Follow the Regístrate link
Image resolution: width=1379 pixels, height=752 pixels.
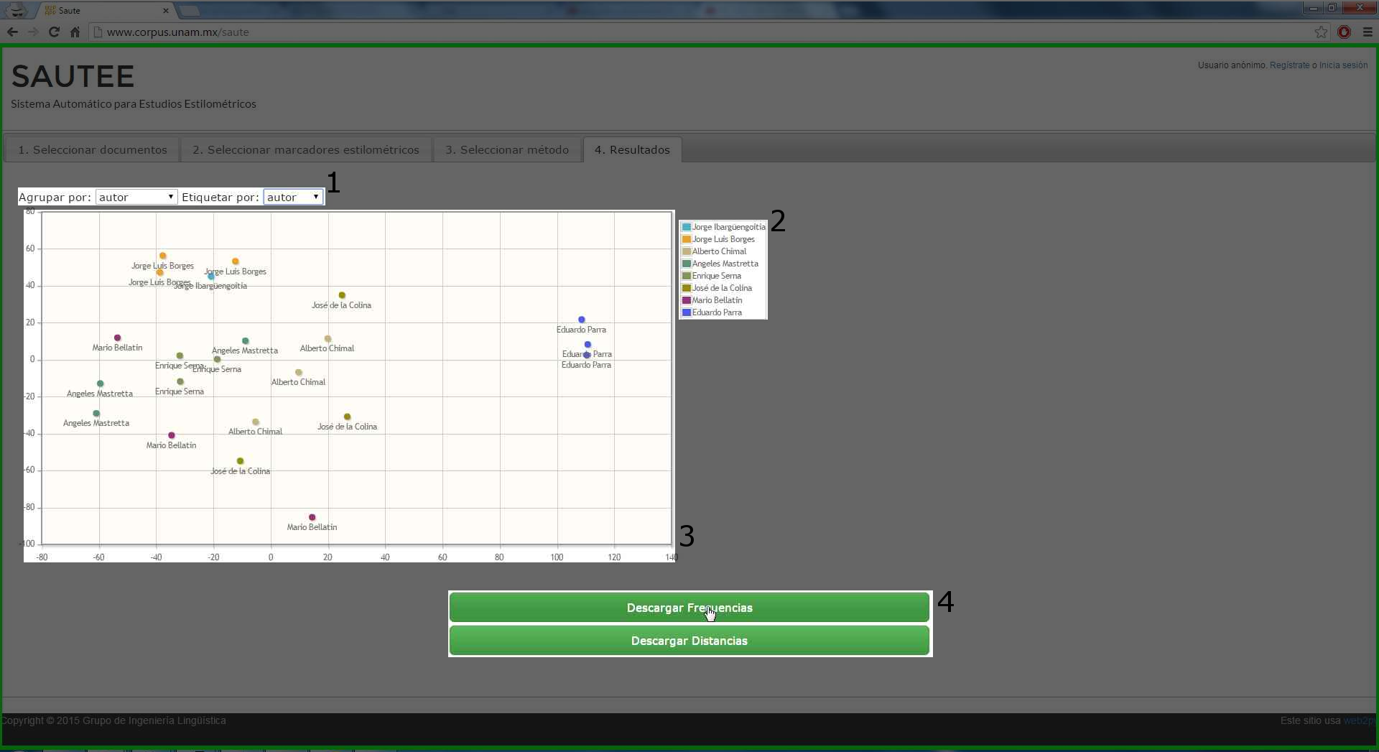click(1289, 65)
